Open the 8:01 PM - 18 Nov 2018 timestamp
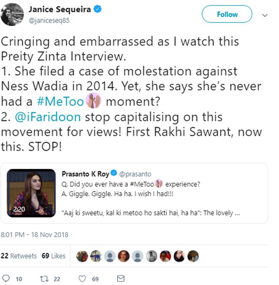 (34, 235)
